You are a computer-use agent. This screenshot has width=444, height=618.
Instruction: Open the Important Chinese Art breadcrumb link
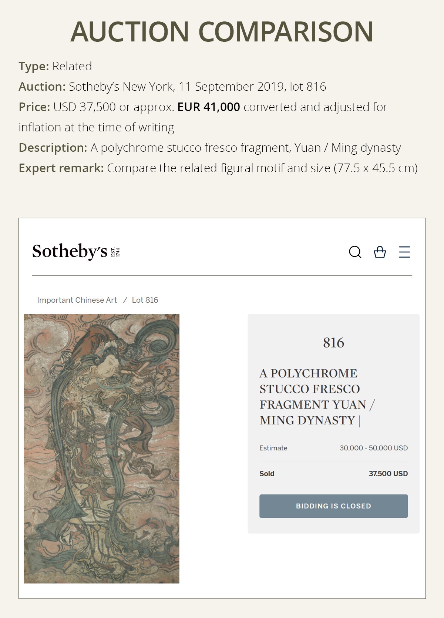point(77,300)
